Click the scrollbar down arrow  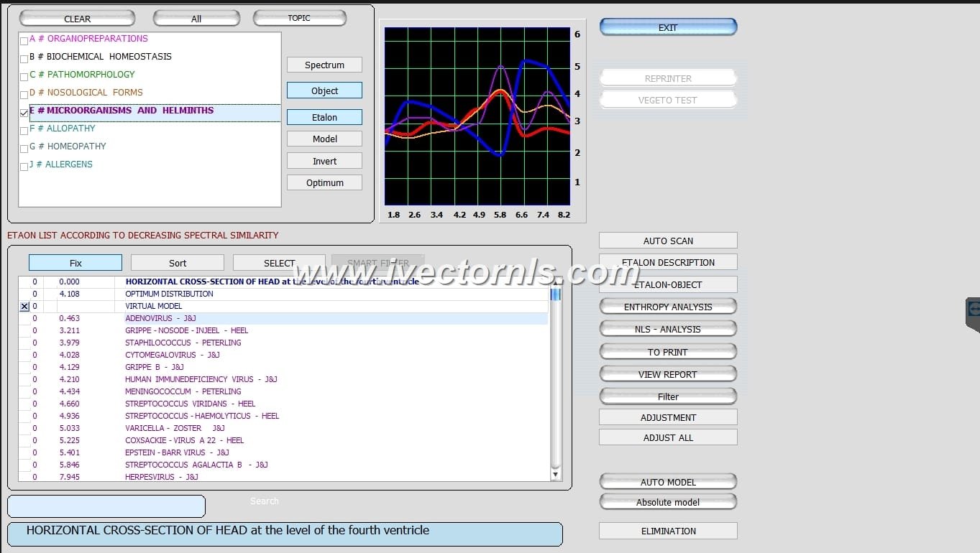555,474
